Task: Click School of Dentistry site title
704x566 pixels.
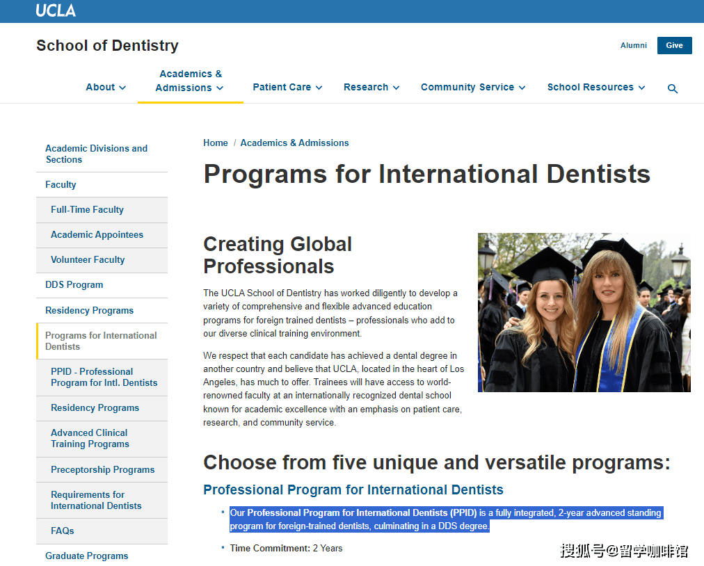Action: click(x=107, y=45)
